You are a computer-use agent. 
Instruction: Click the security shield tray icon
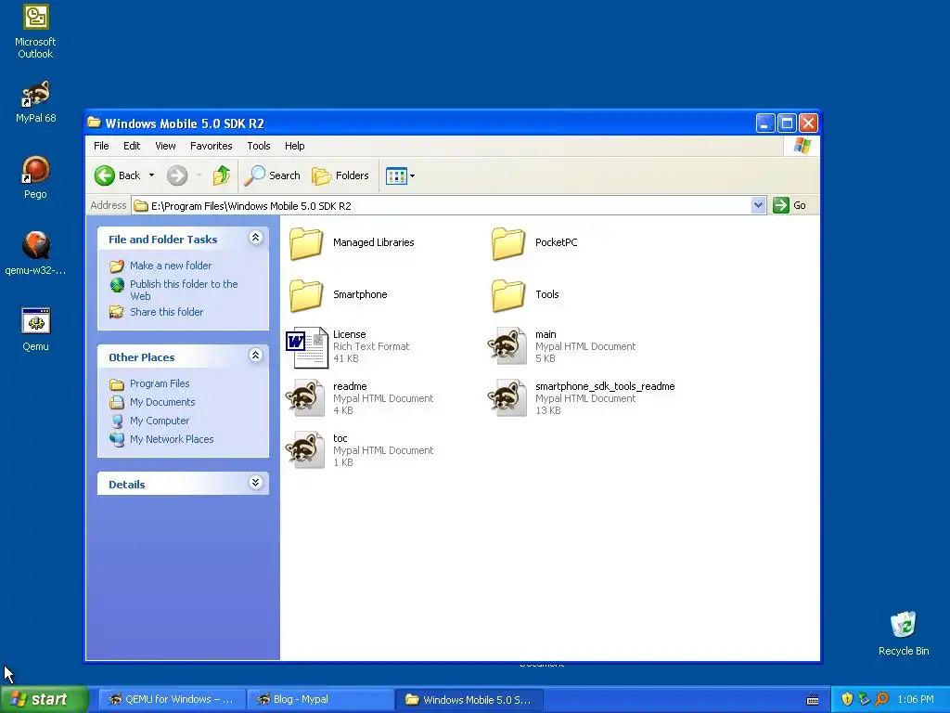coord(847,699)
